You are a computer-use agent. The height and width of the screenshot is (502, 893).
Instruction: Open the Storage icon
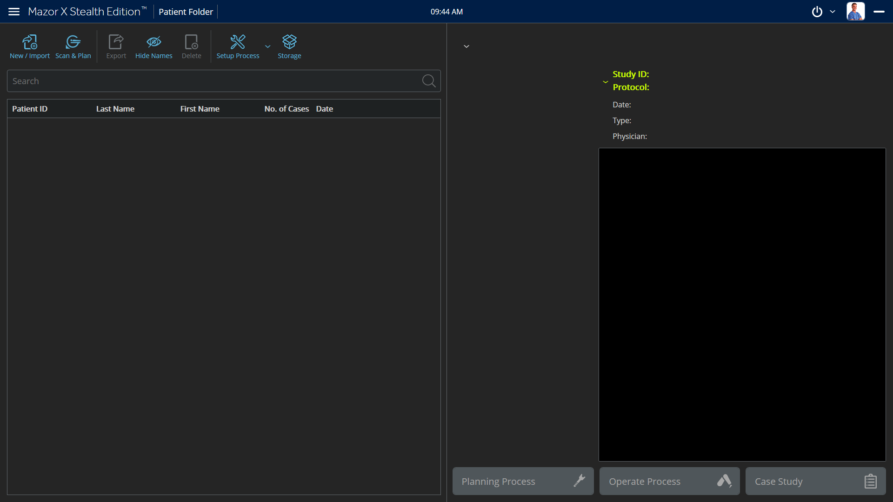289,42
